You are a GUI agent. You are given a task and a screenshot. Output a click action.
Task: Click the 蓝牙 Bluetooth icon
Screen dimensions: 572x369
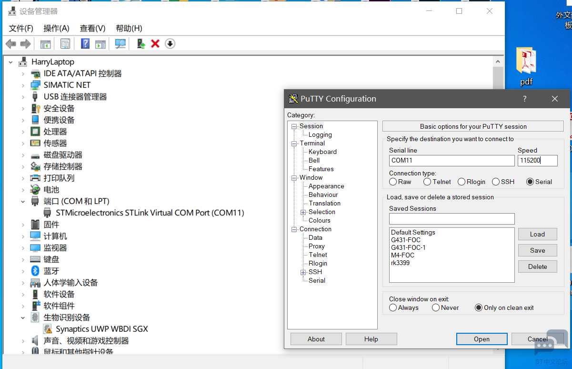(x=35, y=271)
